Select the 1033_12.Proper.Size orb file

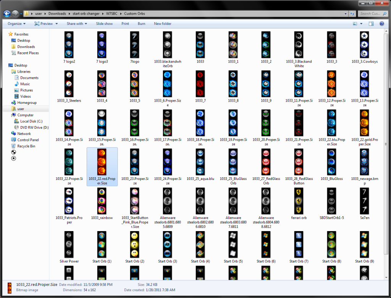332,89
